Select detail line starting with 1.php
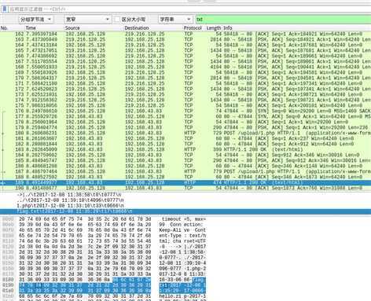Screen dimensions: 371x301 coord(70,206)
